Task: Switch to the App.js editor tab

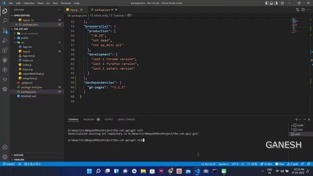Action: [74, 10]
